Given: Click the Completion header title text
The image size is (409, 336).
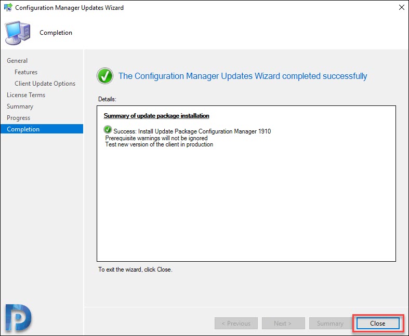Looking at the screenshot, I should pyautogui.click(x=56, y=33).
